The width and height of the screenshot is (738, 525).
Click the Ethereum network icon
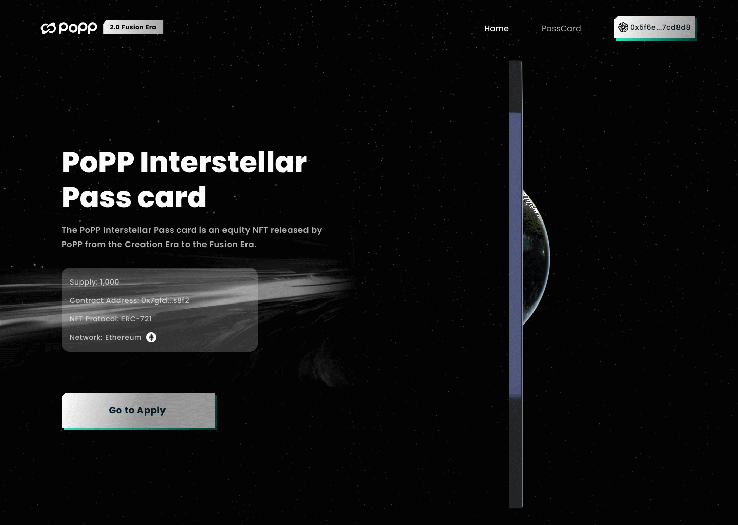coord(151,337)
